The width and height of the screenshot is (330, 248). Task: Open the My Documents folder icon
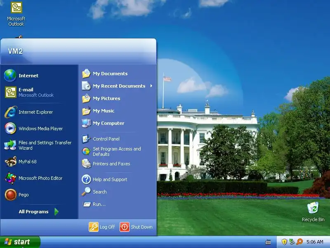pyautogui.click(x=86, y=74)
